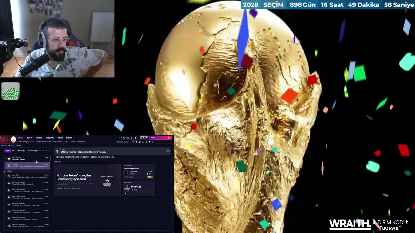Expand the Kariyer menu chevron
Screen dimensions: 415x233
point(74,138)
